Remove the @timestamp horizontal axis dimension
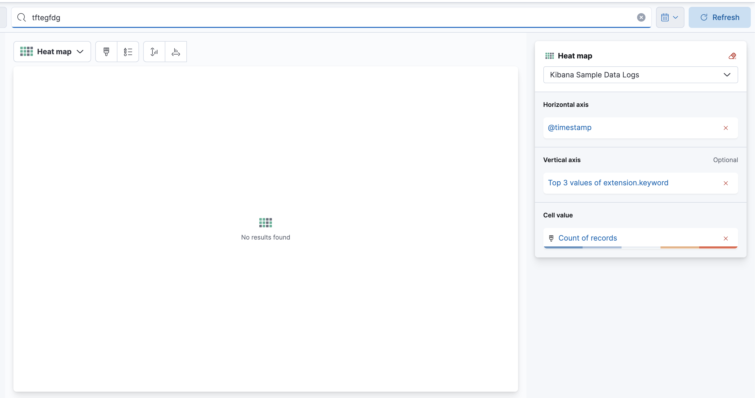The image size is (755, 398). point(726,128)
